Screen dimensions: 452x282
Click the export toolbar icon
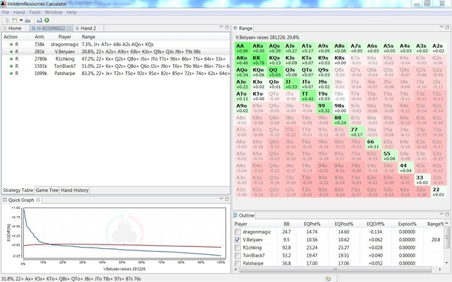39,20
